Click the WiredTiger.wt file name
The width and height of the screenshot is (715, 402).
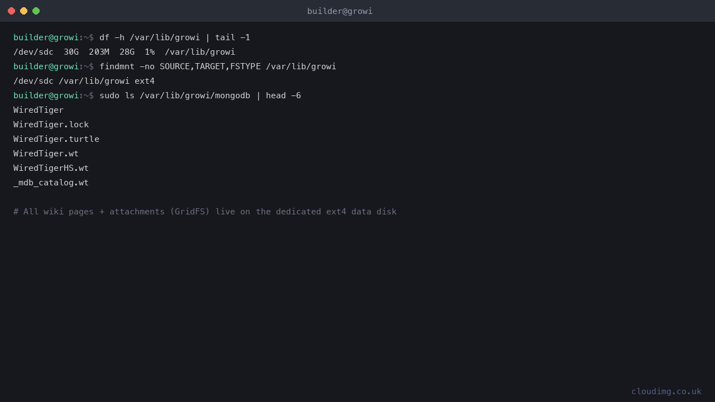pos(46,154)
